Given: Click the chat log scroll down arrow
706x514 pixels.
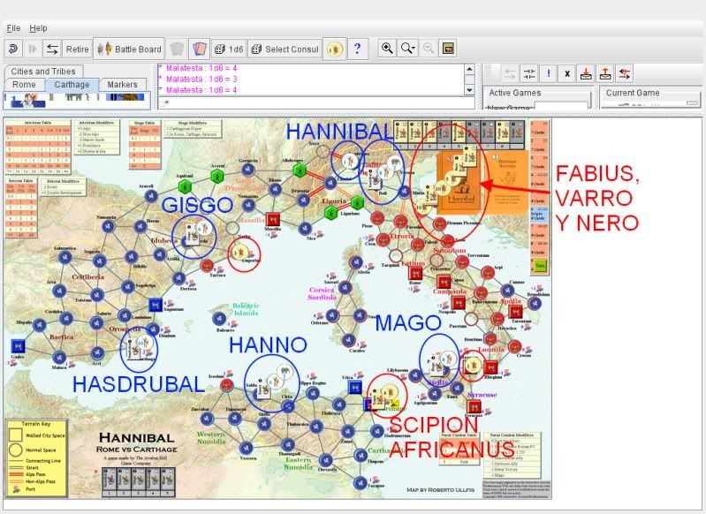Looking at the screenshot, I should [x=469, y=90].
